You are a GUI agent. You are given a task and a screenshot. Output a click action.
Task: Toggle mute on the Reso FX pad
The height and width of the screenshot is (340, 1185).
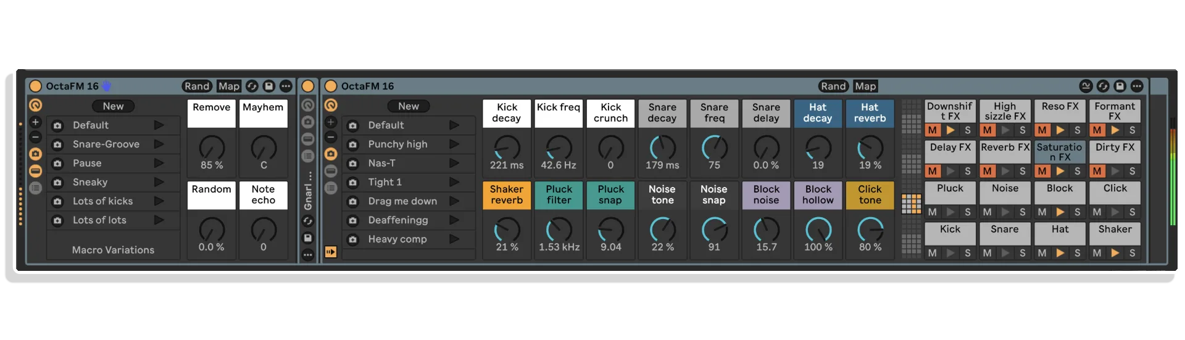(x=1042, y=130)
